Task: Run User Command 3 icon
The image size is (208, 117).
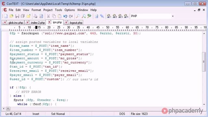Action: [x=121, y=16]
